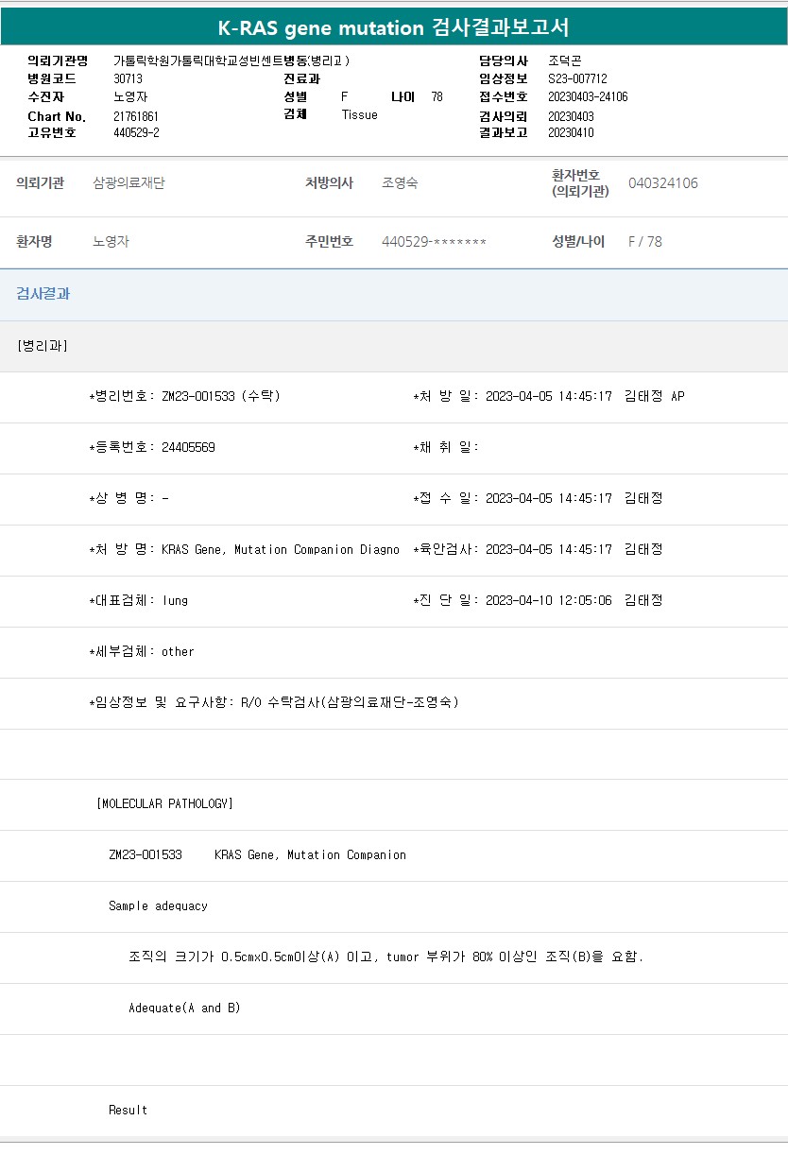The width and height of the screenshot is (788, 1172).
Task: Select the 담당의사 name 조덕곤
Action: coord(565,60)
